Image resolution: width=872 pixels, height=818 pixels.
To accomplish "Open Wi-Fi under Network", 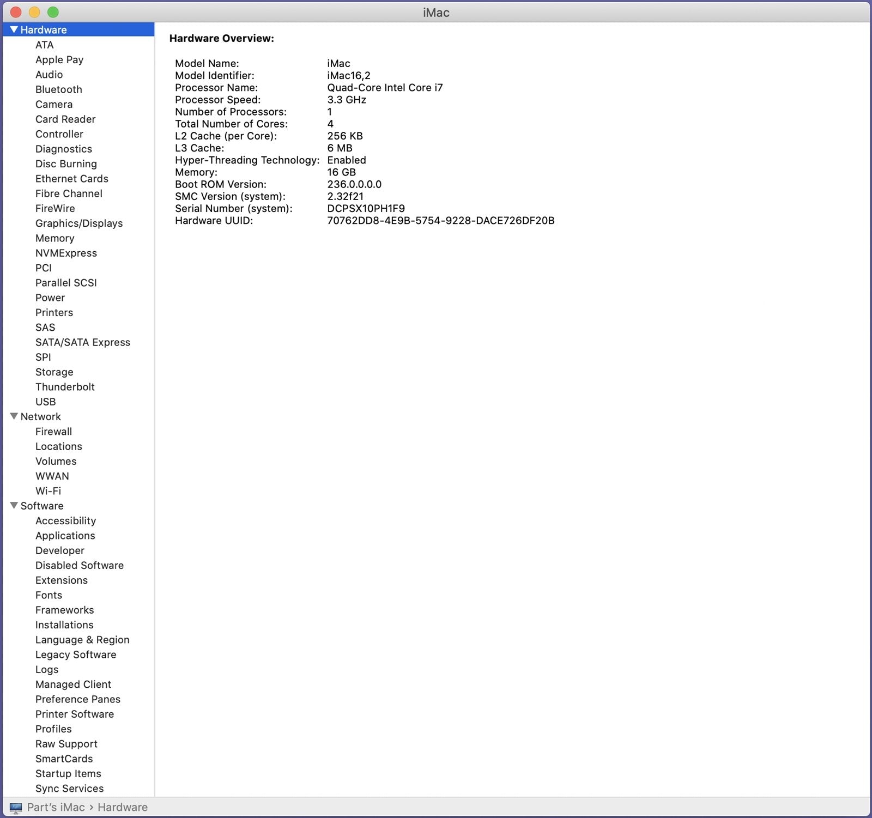I will (x=48, y=491).
